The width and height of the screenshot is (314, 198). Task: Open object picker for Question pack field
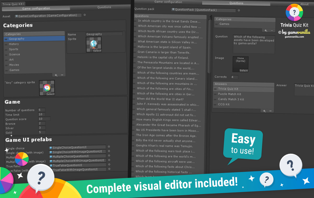(x=239, y=10)
